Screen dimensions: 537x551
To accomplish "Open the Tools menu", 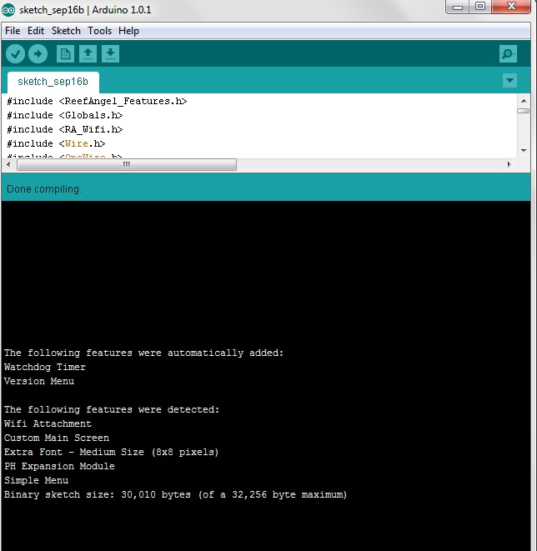I will (99, 31).
